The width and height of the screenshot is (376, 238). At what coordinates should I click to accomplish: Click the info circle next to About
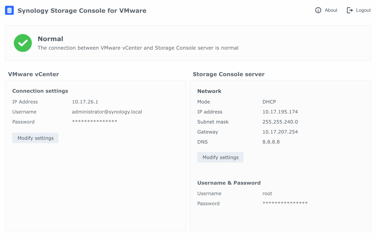318,10
